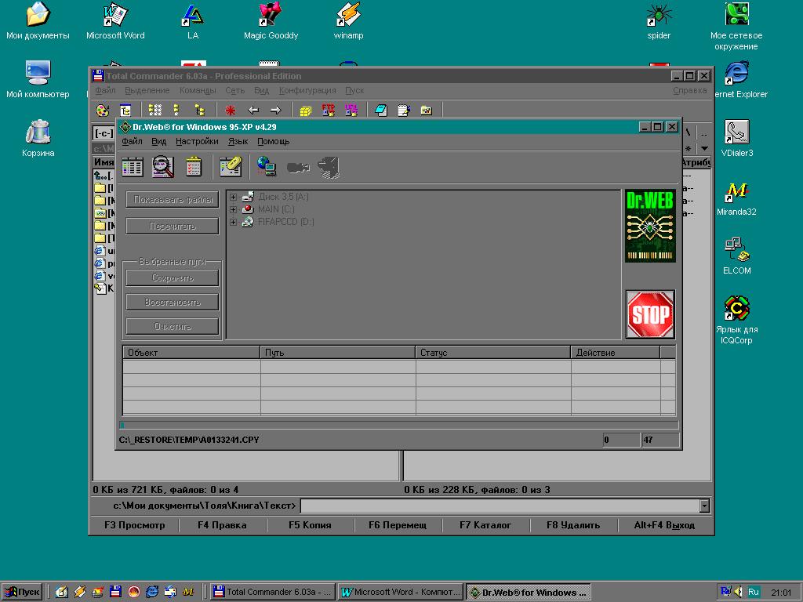
Task: Click the F8 Удалить button
Action: pos(573,525)
